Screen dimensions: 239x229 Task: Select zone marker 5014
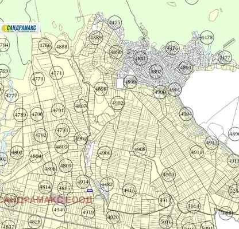point(194,206)
